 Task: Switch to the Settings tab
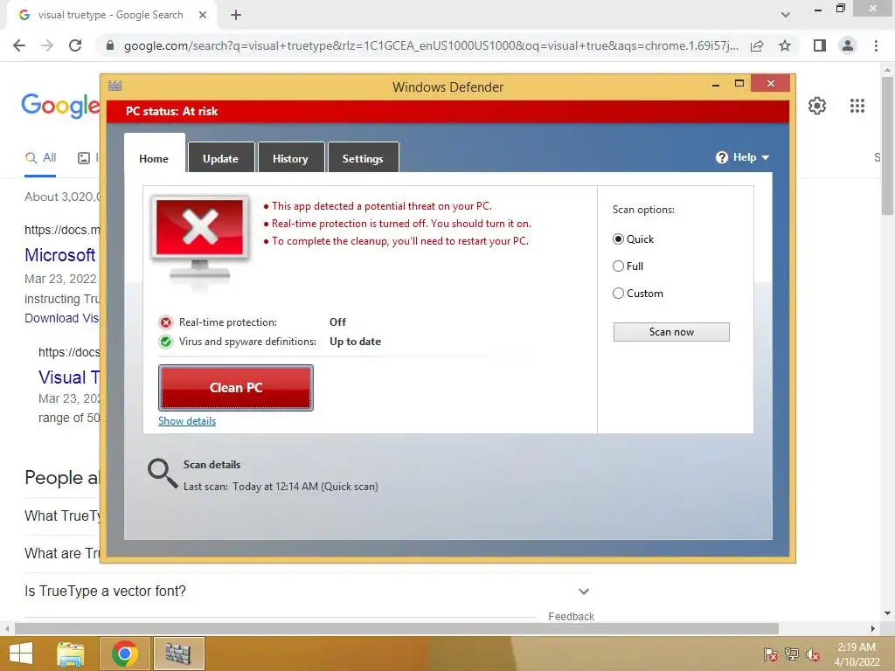pos(363,157)
